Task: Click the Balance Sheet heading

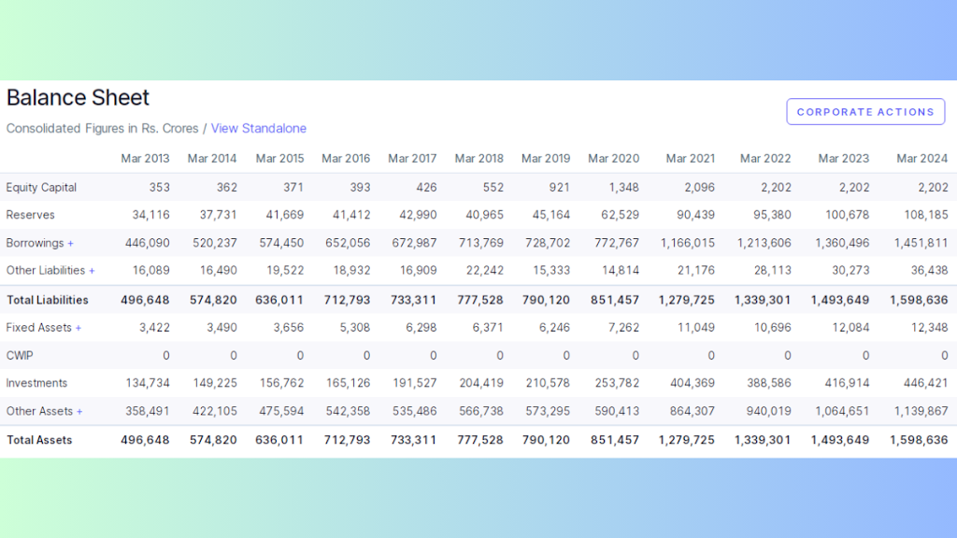Action: pyautogui.click(x=79, y=97)
